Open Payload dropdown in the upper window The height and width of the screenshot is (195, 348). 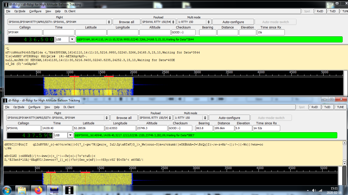click(174, 22)
